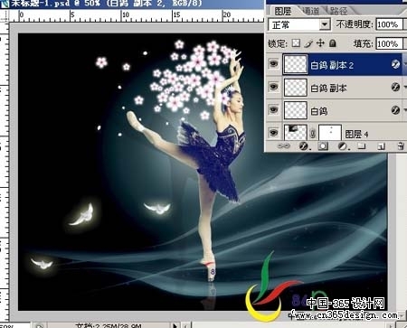Expand layer effects on 白鸽 副本 2
The width and height of the screenshot is (407, 328).
click(405, 64)
